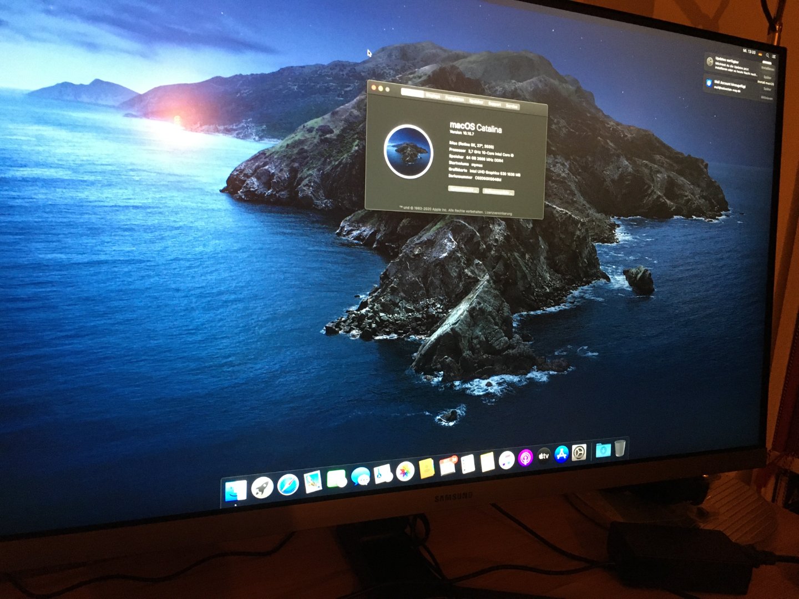Open Messages speech bubble icon in Dock
The height and width of the screenshot is (599, 799).
tap(361, 476)
